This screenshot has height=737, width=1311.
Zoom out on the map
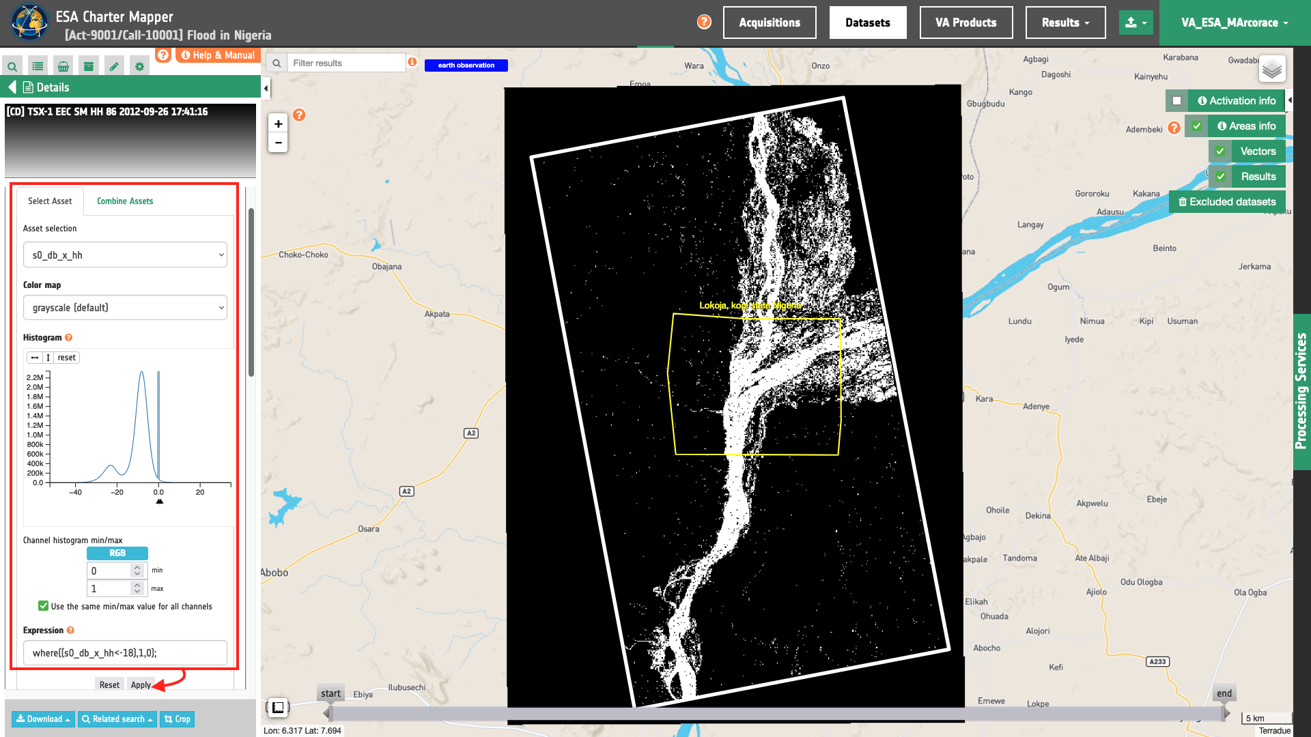tap(278, 142)
